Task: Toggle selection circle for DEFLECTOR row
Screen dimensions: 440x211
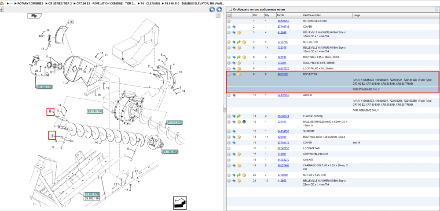Action: (x=229, y=75)
